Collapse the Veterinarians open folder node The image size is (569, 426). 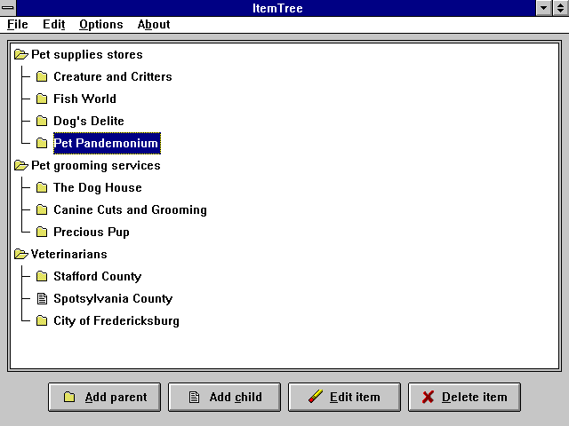click(21, 254)
